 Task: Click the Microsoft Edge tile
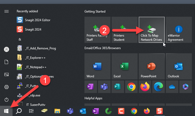pos(158,87)
